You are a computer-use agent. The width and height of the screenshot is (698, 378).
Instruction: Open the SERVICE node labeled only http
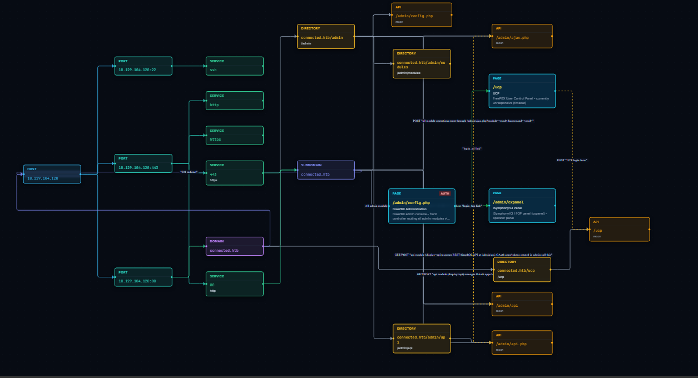click(x=235, y=101)
